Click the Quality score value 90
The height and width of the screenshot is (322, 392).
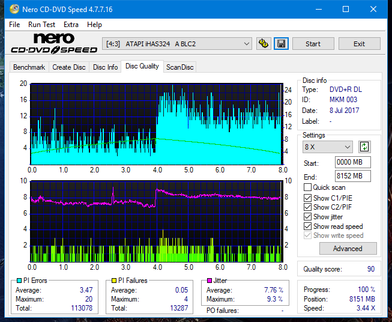point(371,269)
